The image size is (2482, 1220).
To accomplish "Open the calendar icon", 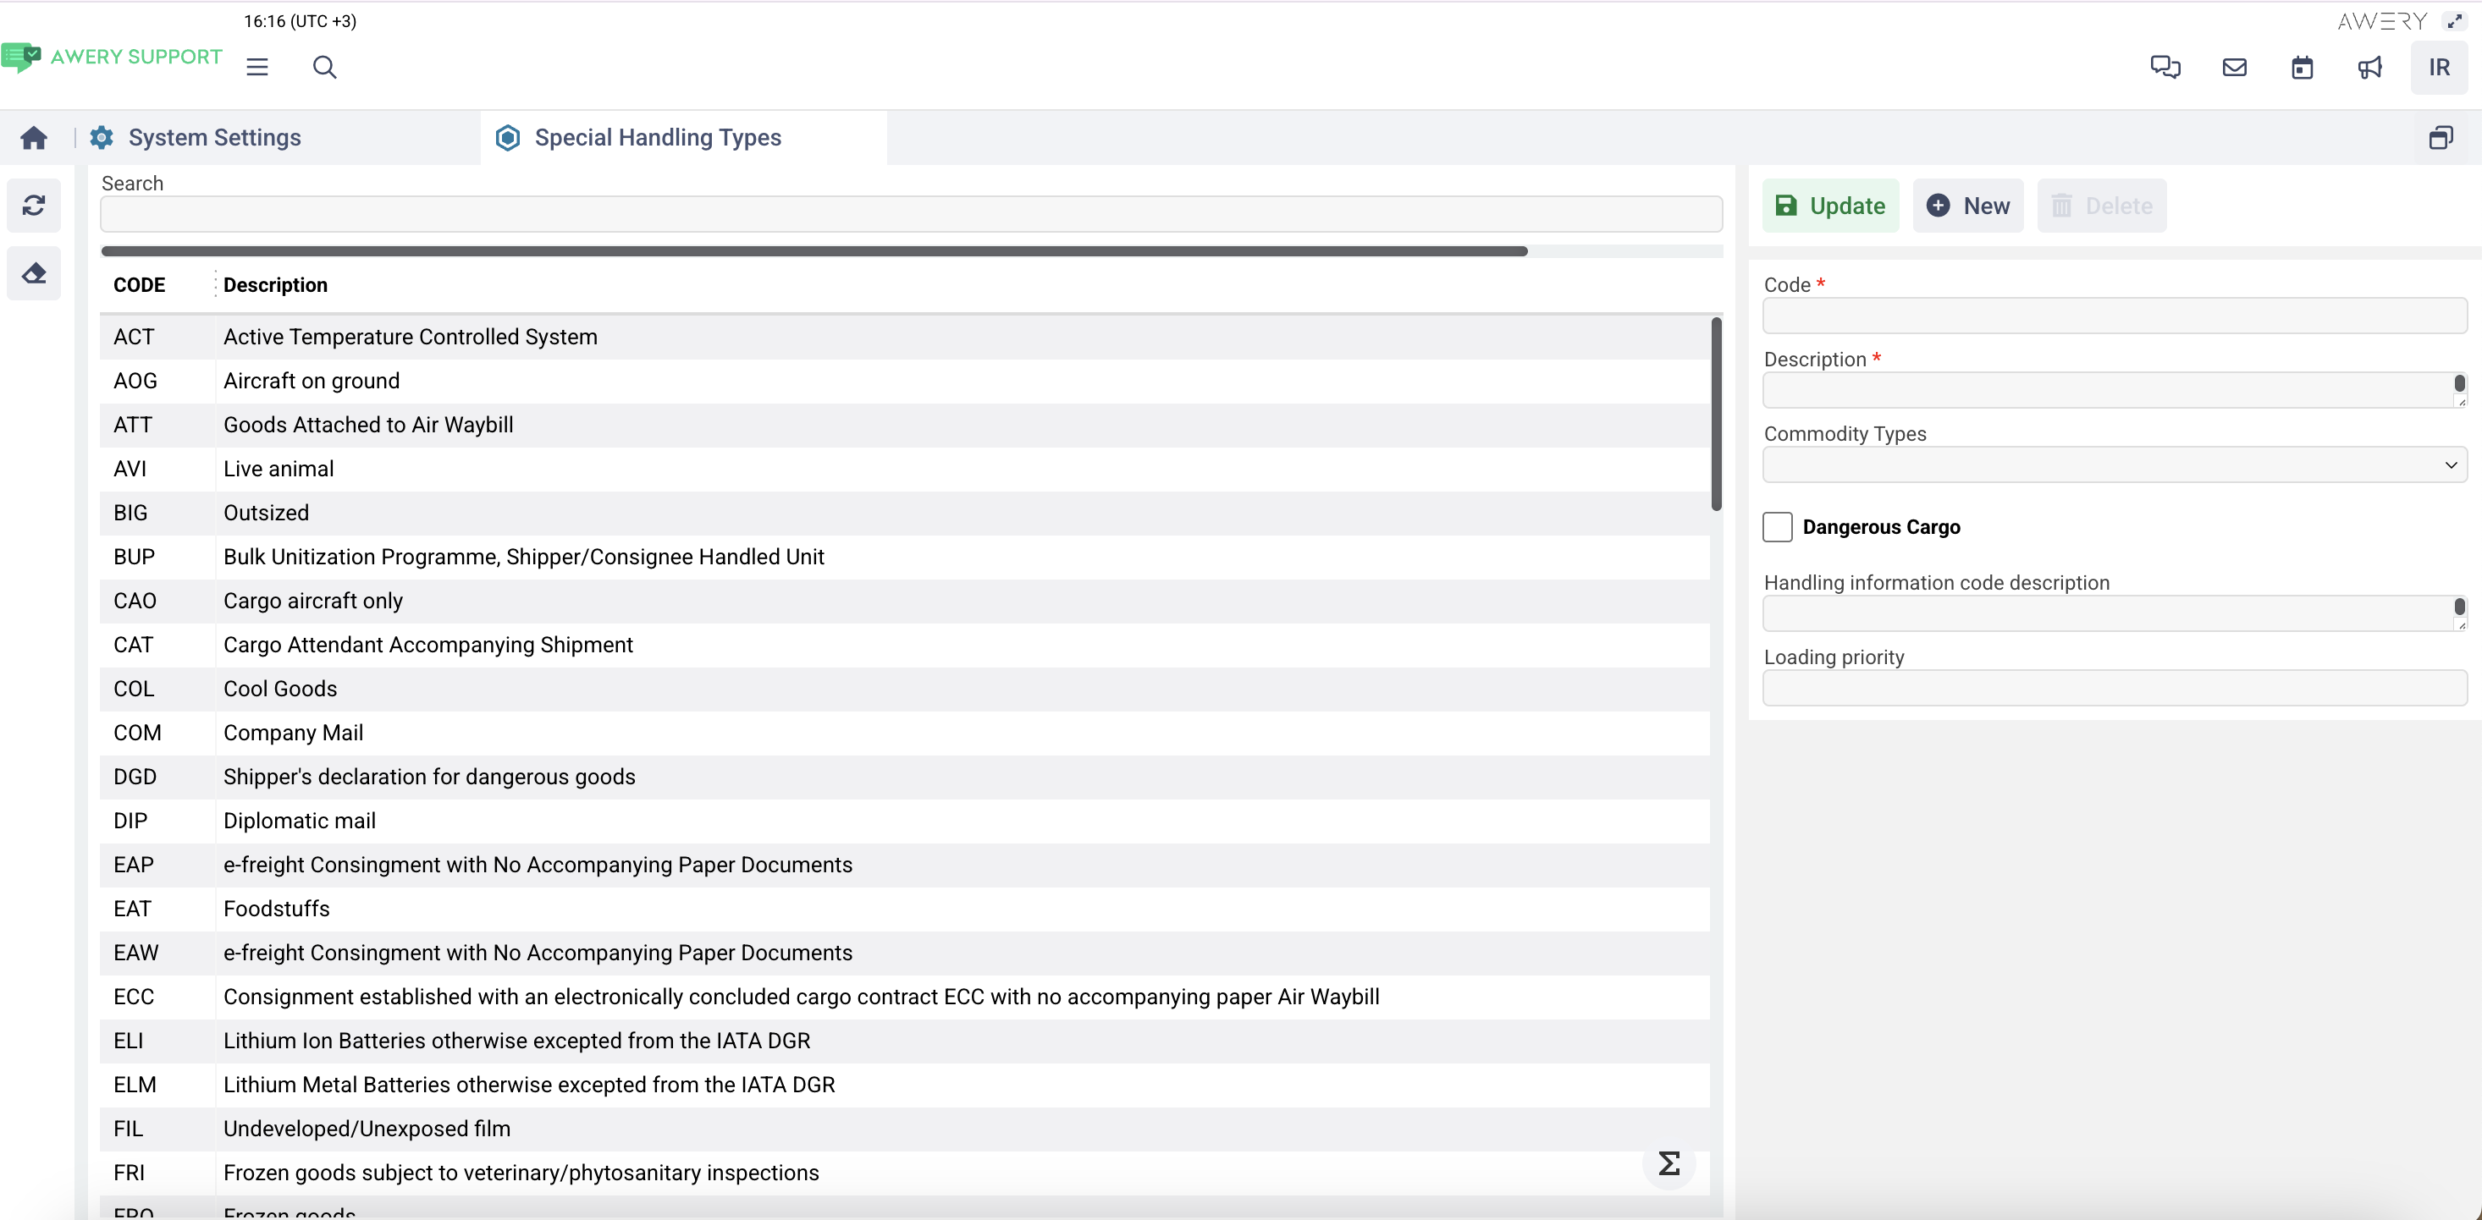I will [2301, 68].
